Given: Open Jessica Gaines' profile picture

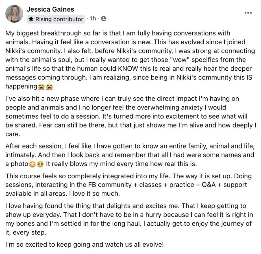Looking at the screenshot, I should [x=14, y=14].
